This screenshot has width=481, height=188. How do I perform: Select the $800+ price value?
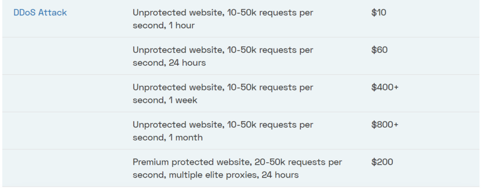tap(385, 125)
